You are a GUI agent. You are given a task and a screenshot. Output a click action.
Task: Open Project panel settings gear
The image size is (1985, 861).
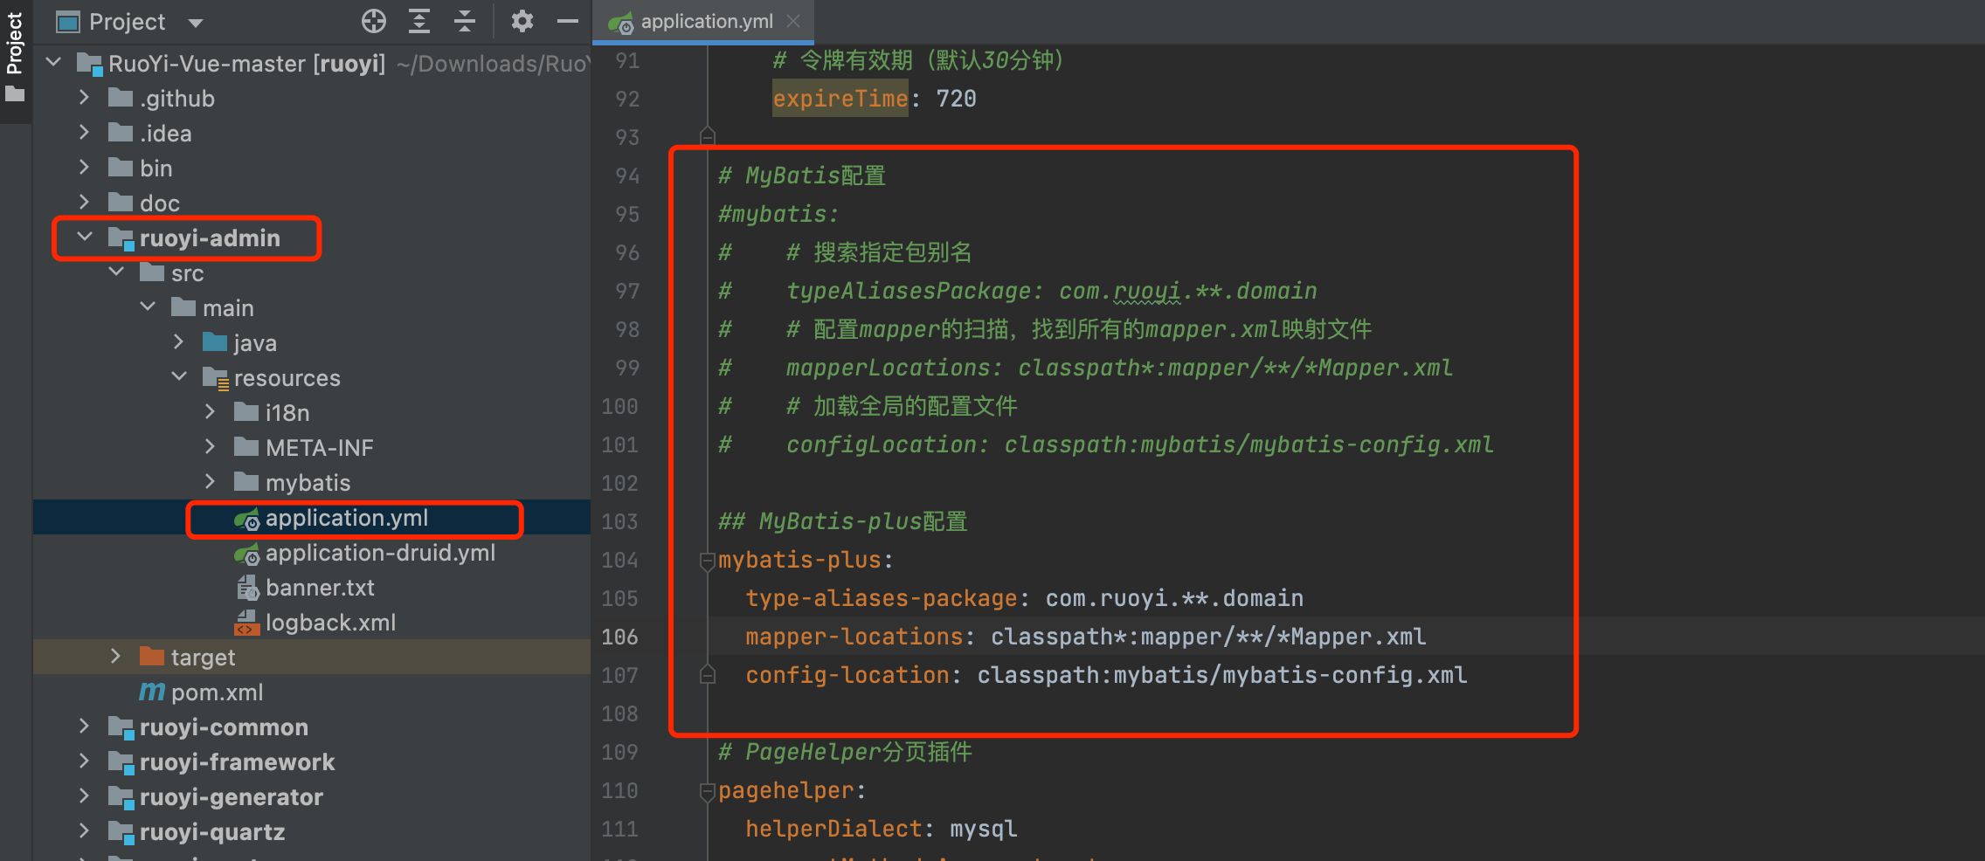(x=522, y=21)
